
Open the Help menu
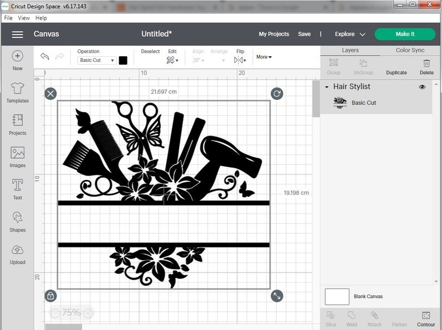[41, 18]
